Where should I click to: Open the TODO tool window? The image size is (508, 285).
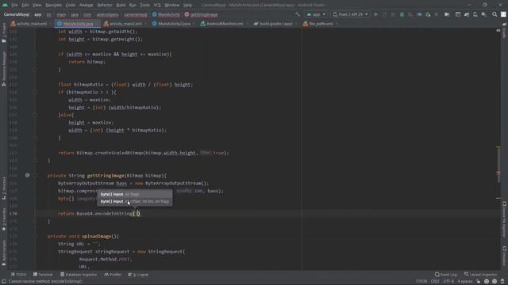coord(19,275)
